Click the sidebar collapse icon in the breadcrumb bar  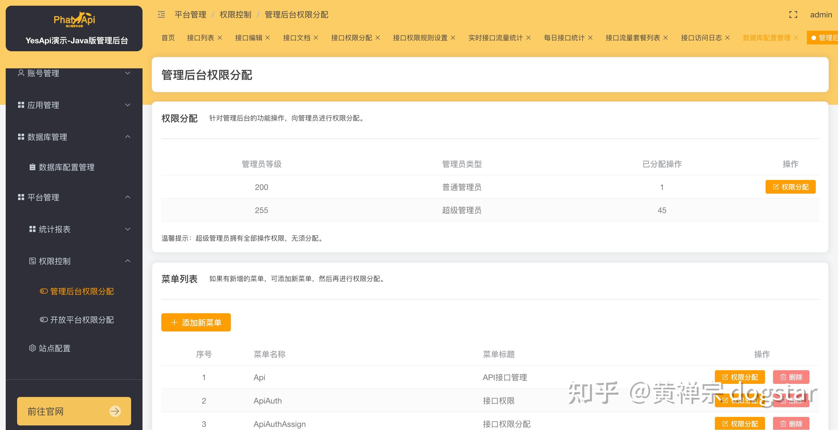coord(161,15)
